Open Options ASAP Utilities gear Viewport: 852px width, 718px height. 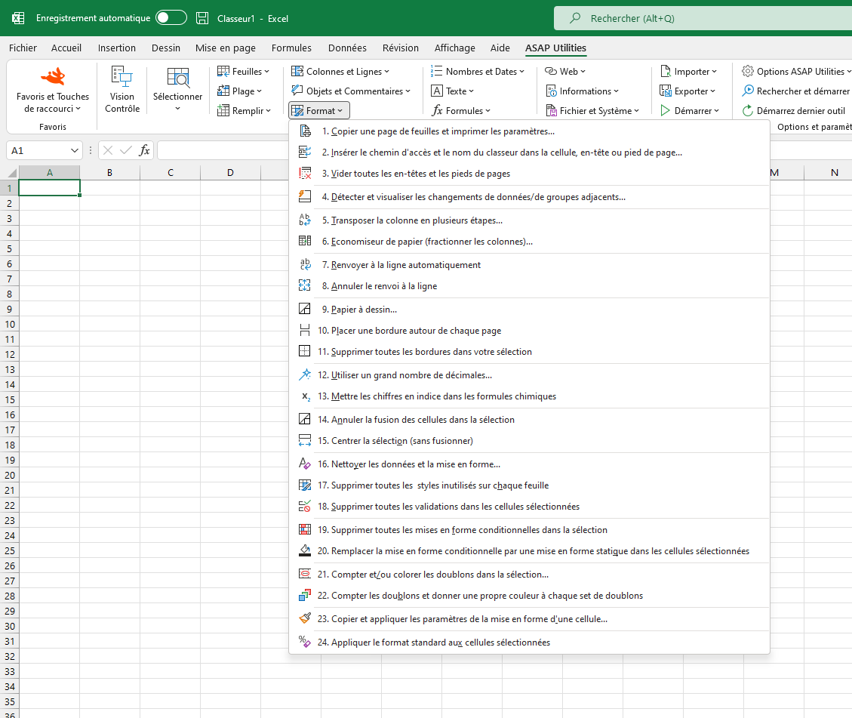tap(748, 71)
